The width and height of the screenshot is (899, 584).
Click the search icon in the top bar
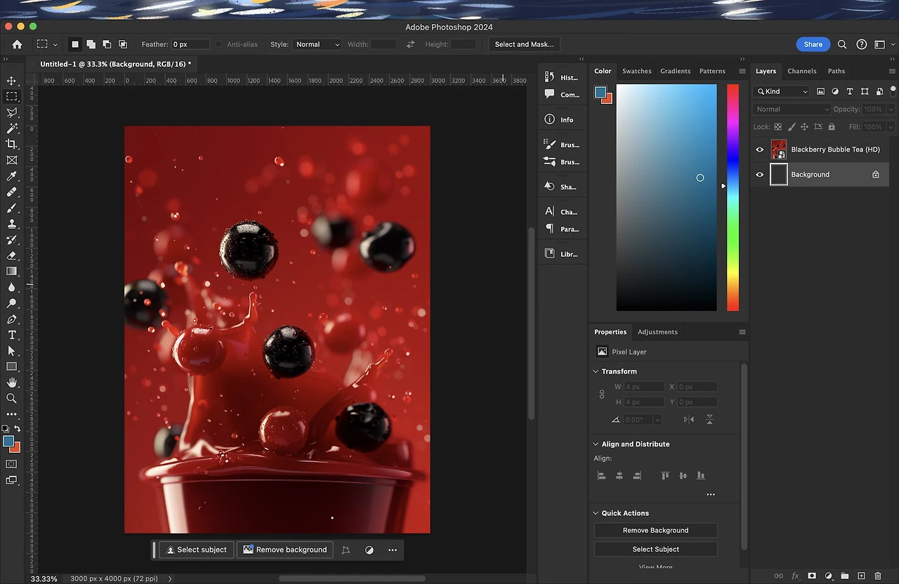tap(842, 44)
